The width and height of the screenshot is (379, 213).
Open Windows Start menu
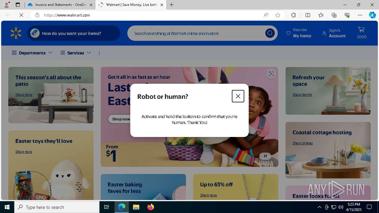click(7, 207)
